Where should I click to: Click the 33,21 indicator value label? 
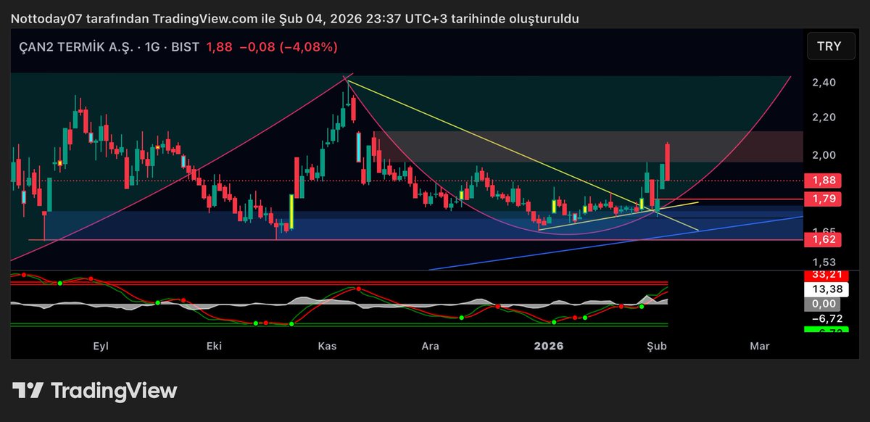click(x=825, y=275)
